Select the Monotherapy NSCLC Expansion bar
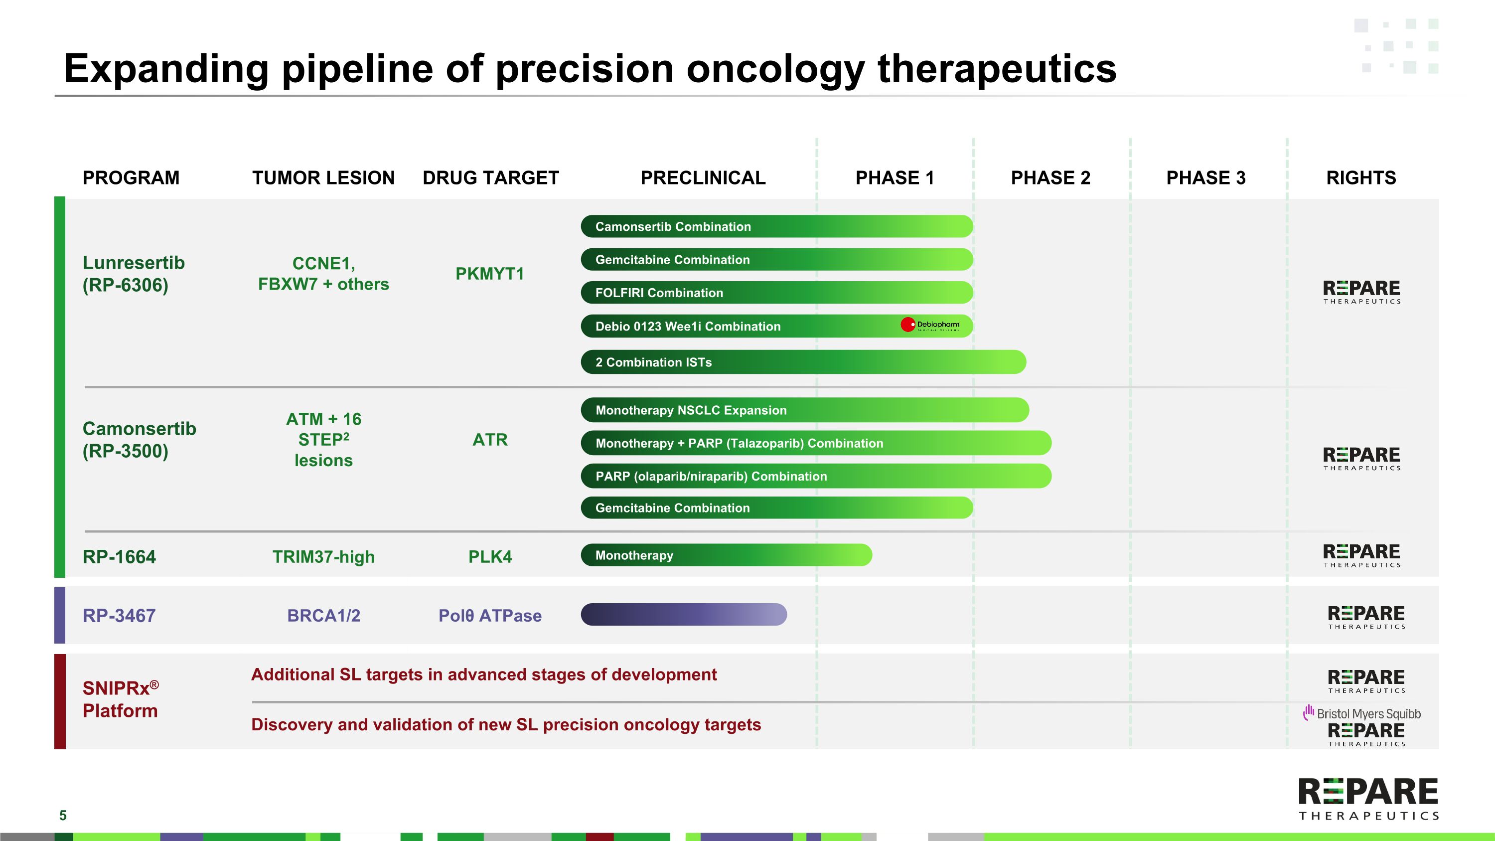1495x841 pixels. (804, 410)
